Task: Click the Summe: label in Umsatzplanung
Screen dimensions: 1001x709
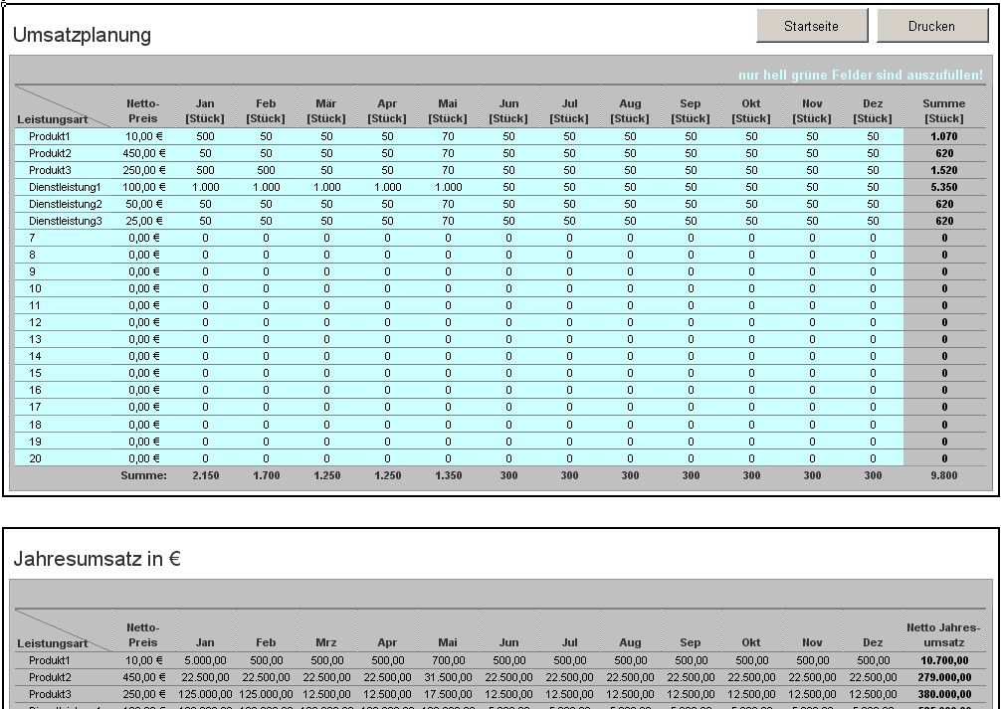Action: point(143,475)
